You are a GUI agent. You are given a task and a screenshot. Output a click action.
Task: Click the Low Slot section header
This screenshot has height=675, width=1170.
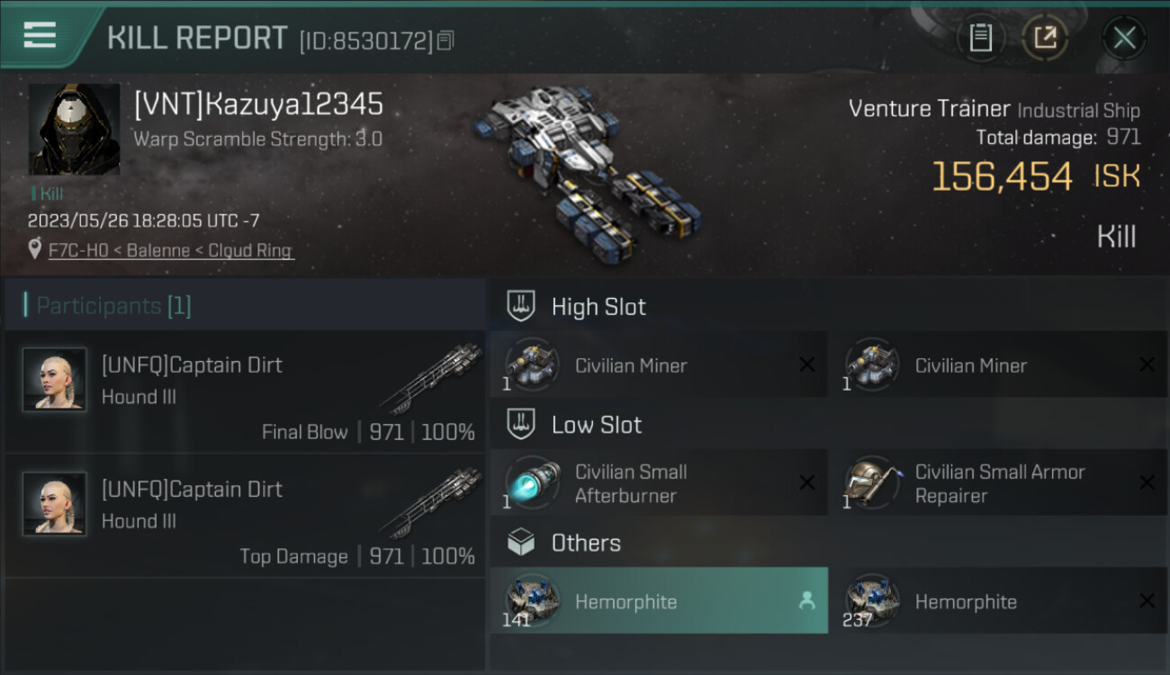click(x=596, y=425)
